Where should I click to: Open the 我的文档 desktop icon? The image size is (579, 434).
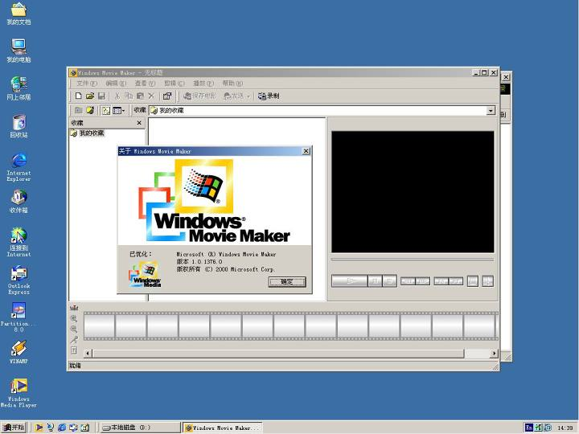click(x=18, y=14)
